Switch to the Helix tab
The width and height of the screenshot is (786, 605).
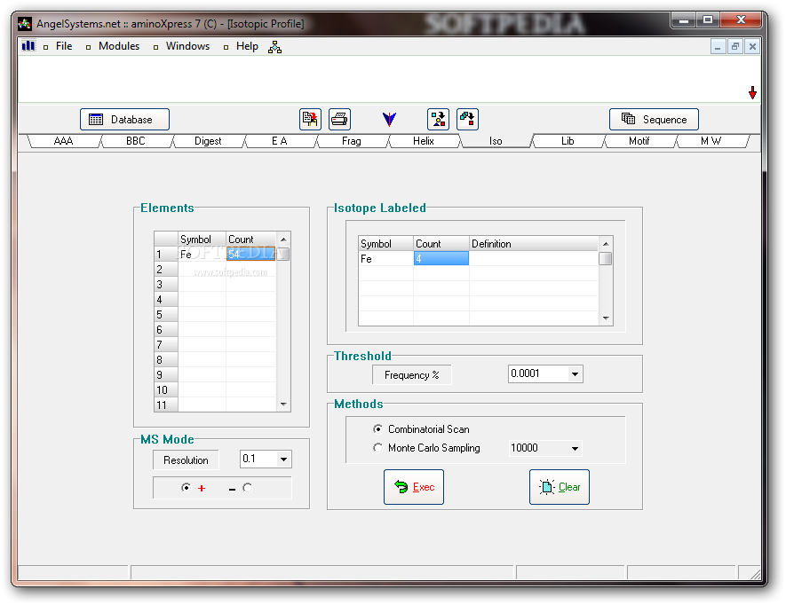[x=424, y=141]
